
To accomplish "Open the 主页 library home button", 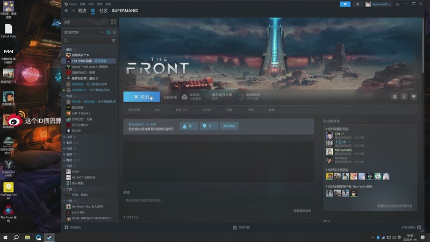I will click(x=86, y=22).
